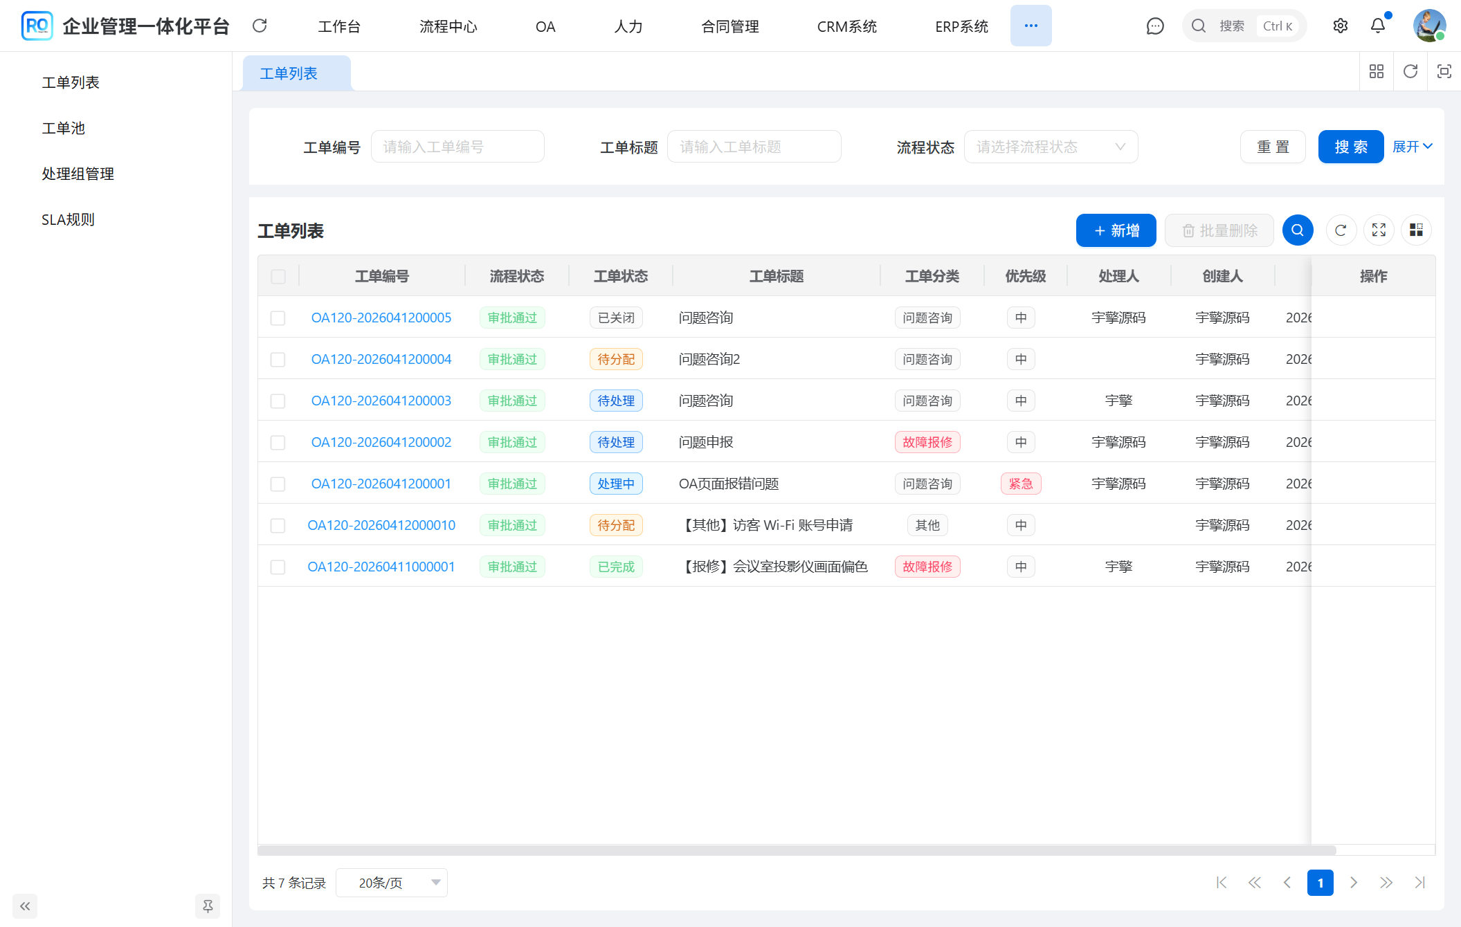Select checkbox for ticket OA120-2026041200005
Image resolution: width=1461 pixels, height=927 pixels.
[278, 318]
